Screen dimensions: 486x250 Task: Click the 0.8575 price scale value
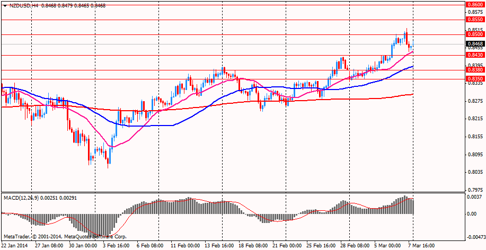(x=475, y=12)
